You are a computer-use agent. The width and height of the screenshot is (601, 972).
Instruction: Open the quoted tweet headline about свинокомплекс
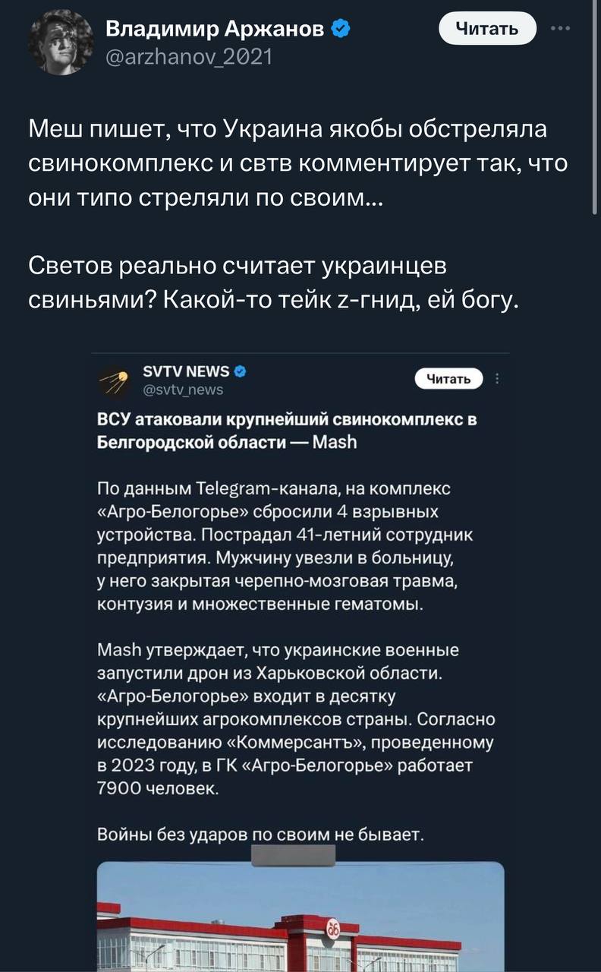287,431
